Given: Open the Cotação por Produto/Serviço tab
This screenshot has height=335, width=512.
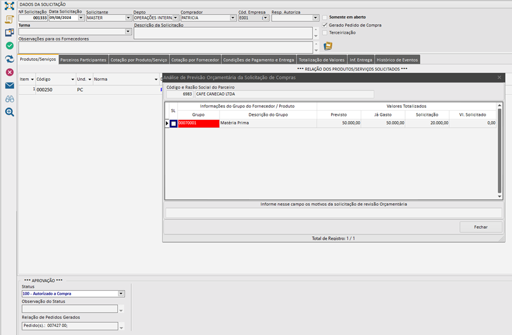Looking at the screenshot, I should click(139, 59).
